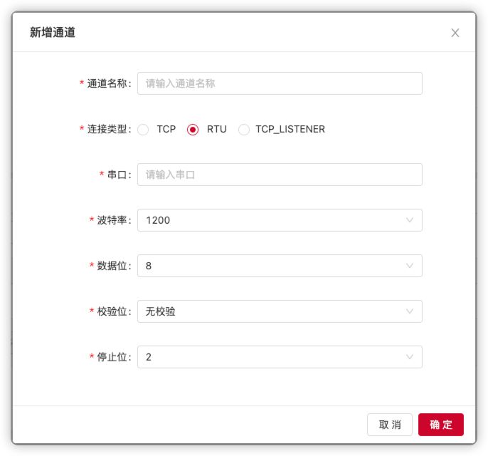
Task: Open the 停止位 dropdown showing 2
Action: [x=270, y=357]
